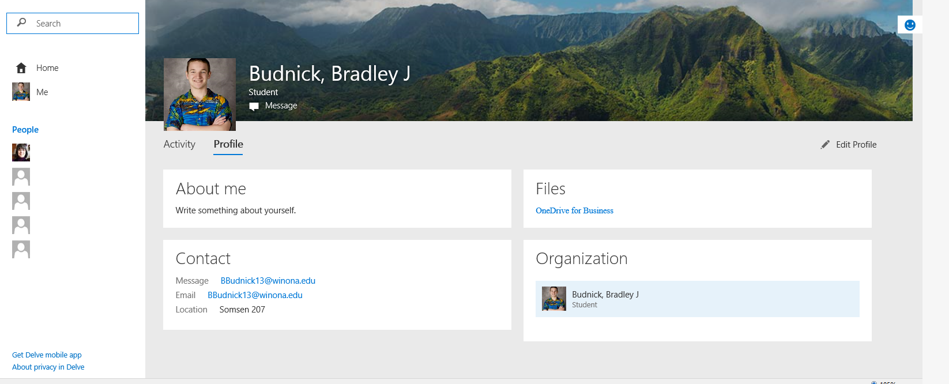Switch to the Activity tab
This screenshot has height=384, width=949.
[x=179, y=144]
